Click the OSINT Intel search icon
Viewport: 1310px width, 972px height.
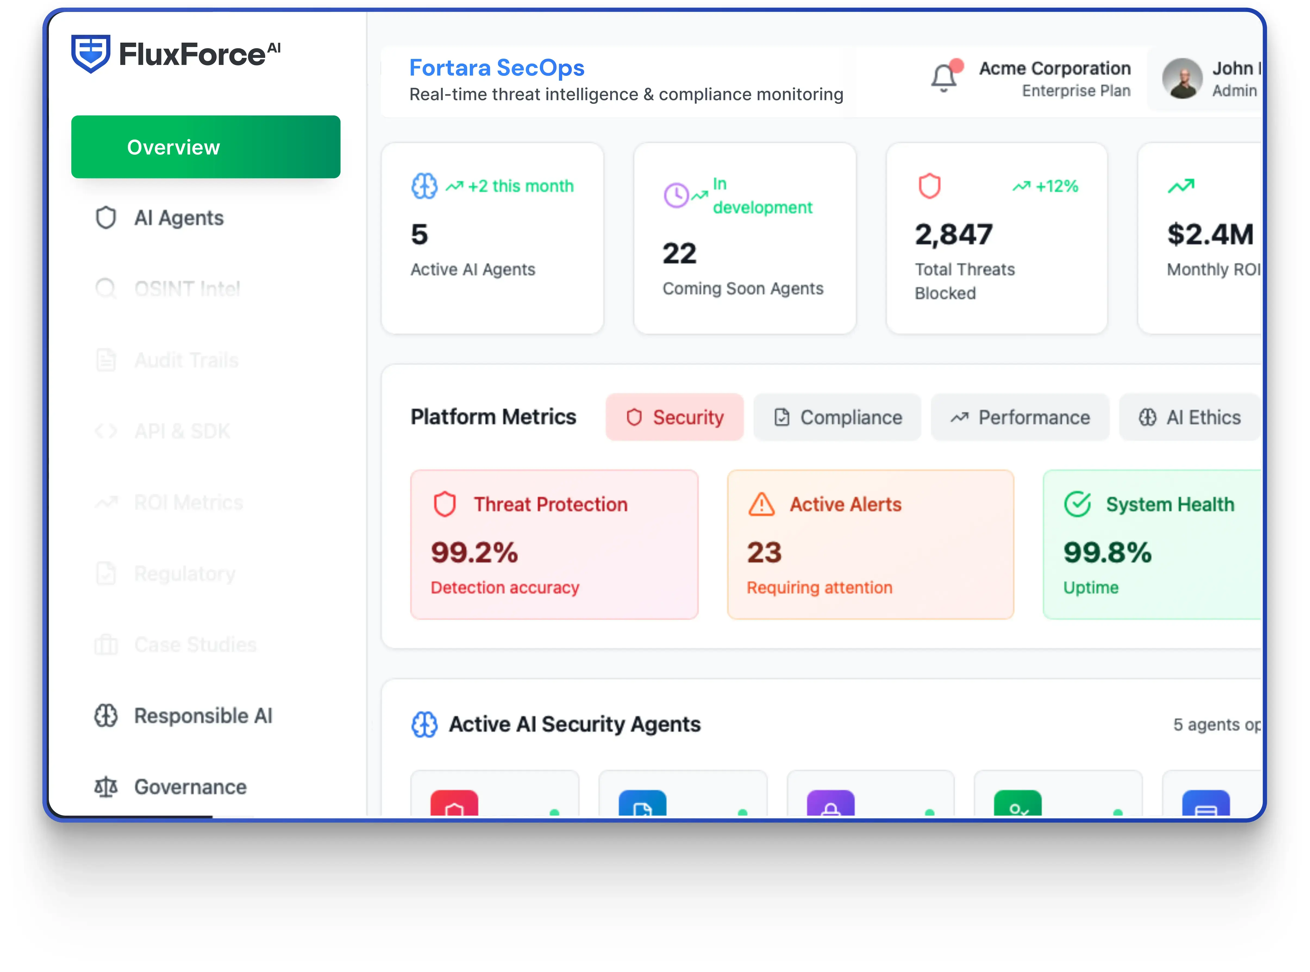(105, 289)
